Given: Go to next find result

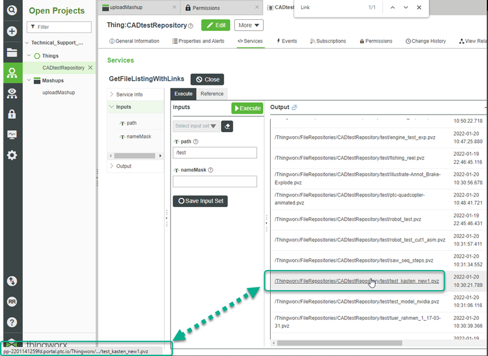Looking at the screenshot, I should click(406, 8).
